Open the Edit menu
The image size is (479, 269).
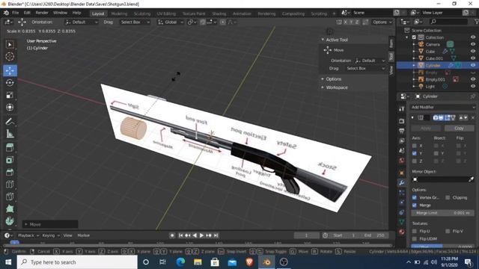click(27, 13)
